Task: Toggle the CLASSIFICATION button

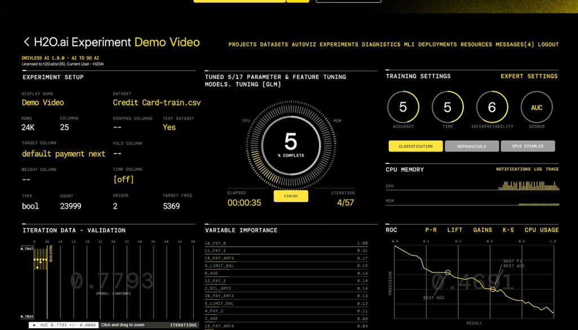Action: (x=415, y=146)
